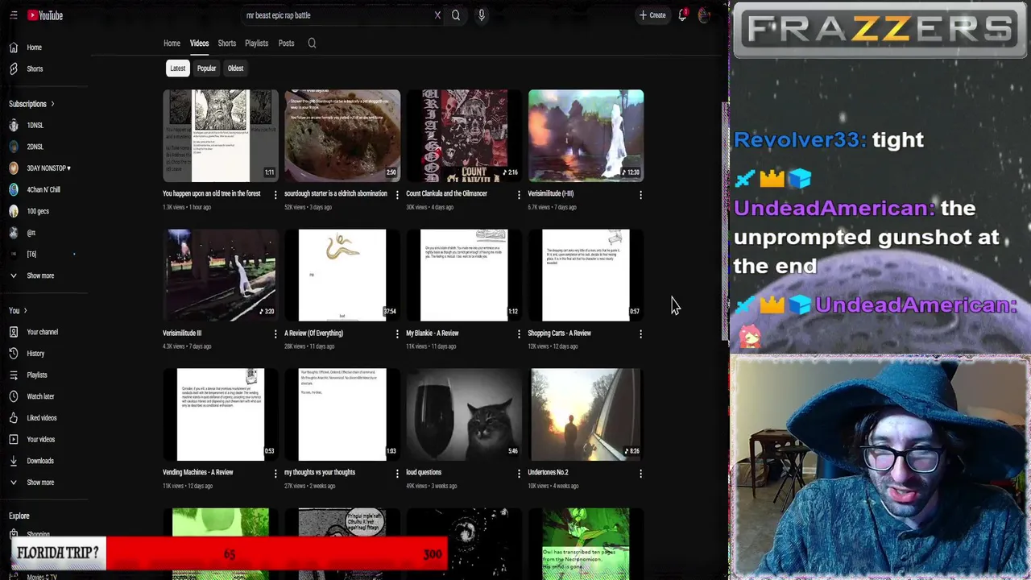Play the old tree in forest thumbnail
This screenshot has height=580, width=1031.
(220, 135)
